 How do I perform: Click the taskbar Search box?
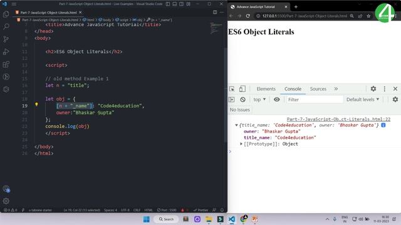coord(166,219)
